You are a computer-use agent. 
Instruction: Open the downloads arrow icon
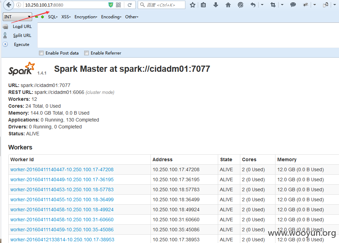coord(215,5)
